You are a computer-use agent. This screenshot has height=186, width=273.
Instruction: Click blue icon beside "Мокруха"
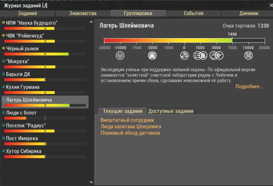(4, 61)
